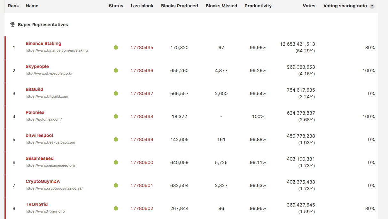Click TRONGrid's green status dot
Image resolution: width=388 pixels, height=219 pixels.
(116, 208)
